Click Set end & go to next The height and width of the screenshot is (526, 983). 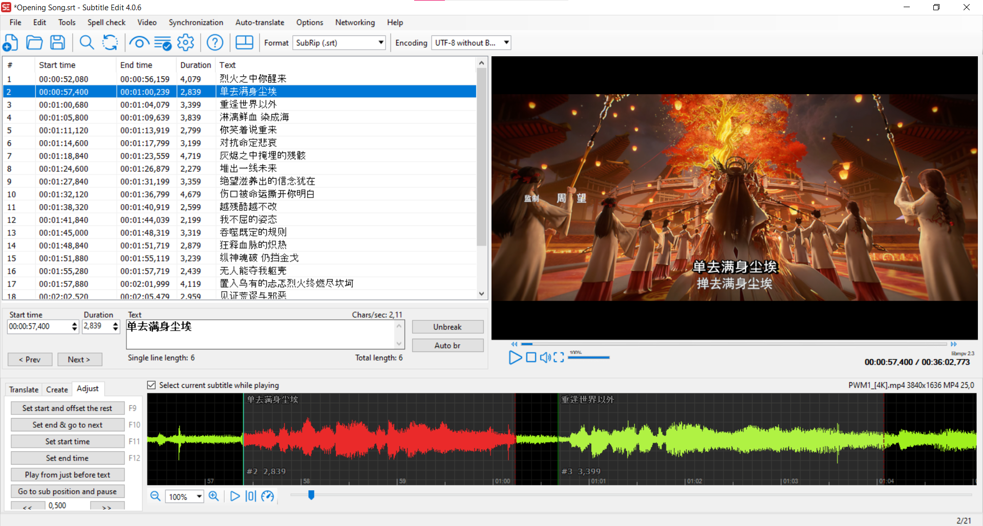click(68, 425)
